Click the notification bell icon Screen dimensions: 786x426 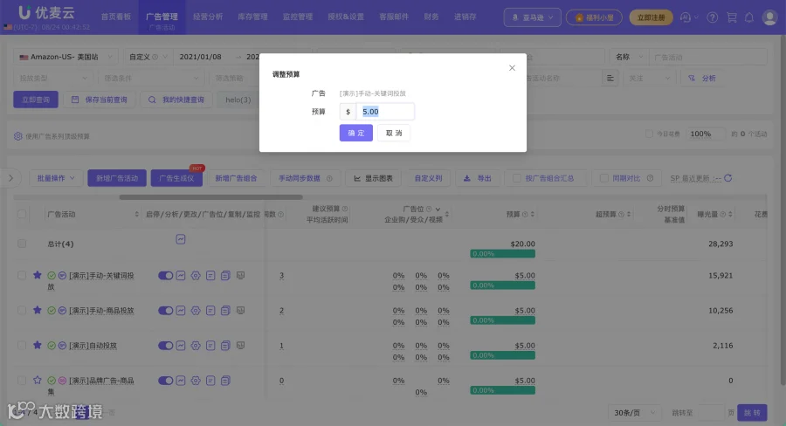[749, 17]
